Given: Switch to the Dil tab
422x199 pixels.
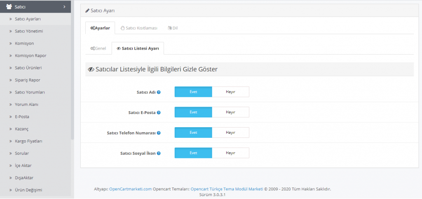Looking at the screenshot, I should (x=173, y=28).
